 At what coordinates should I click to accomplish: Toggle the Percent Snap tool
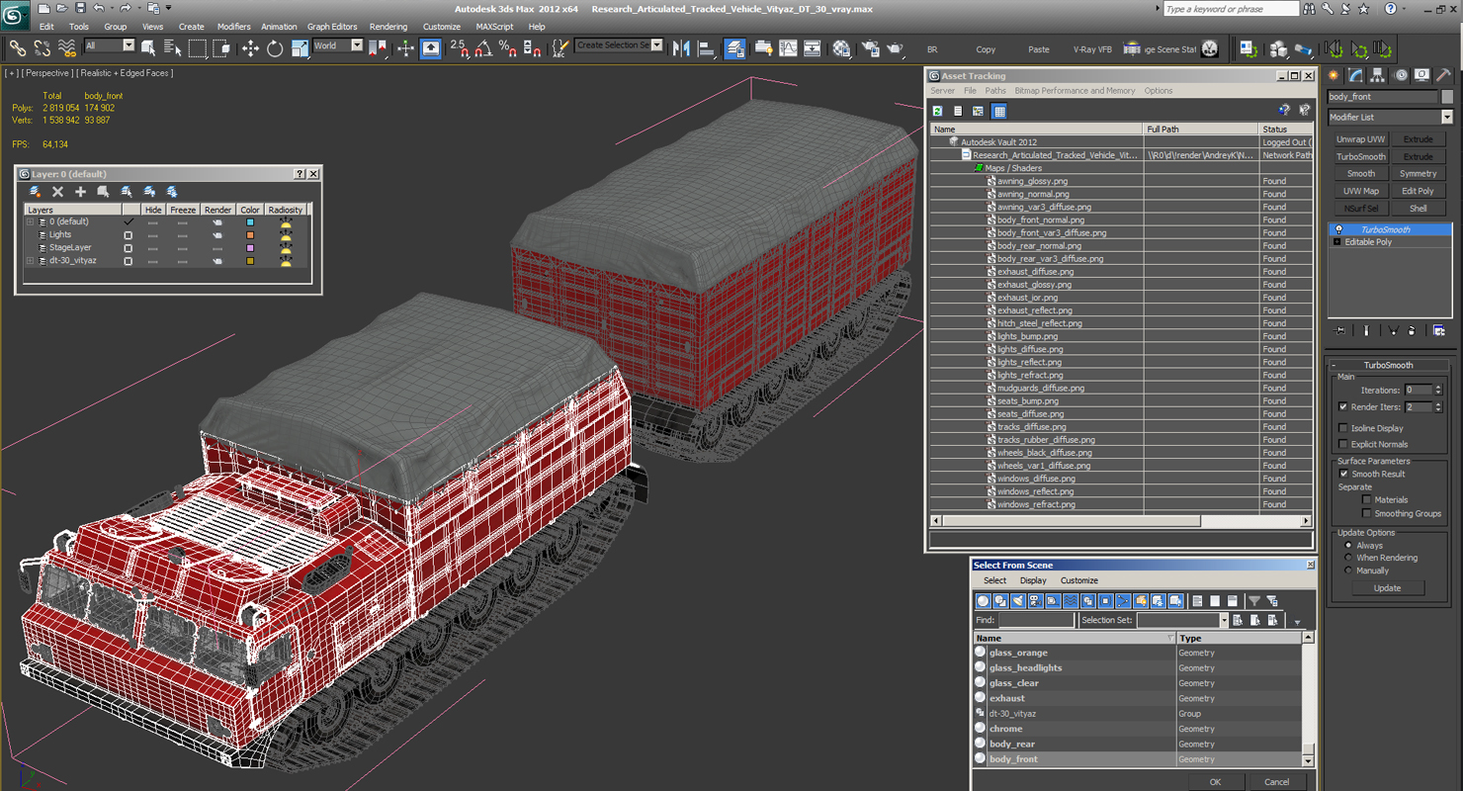click(507, 48)
